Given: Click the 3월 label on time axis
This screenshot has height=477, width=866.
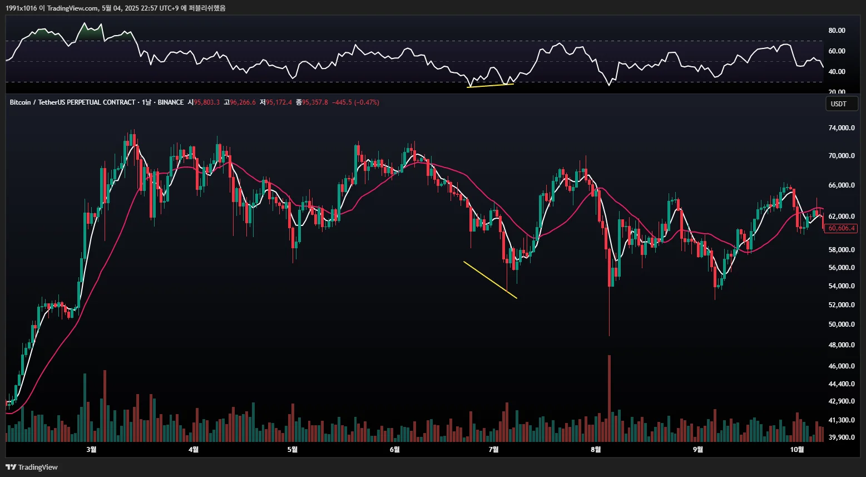Looking at the screenshot, I should pyautogui.click(x=92, y=449).
